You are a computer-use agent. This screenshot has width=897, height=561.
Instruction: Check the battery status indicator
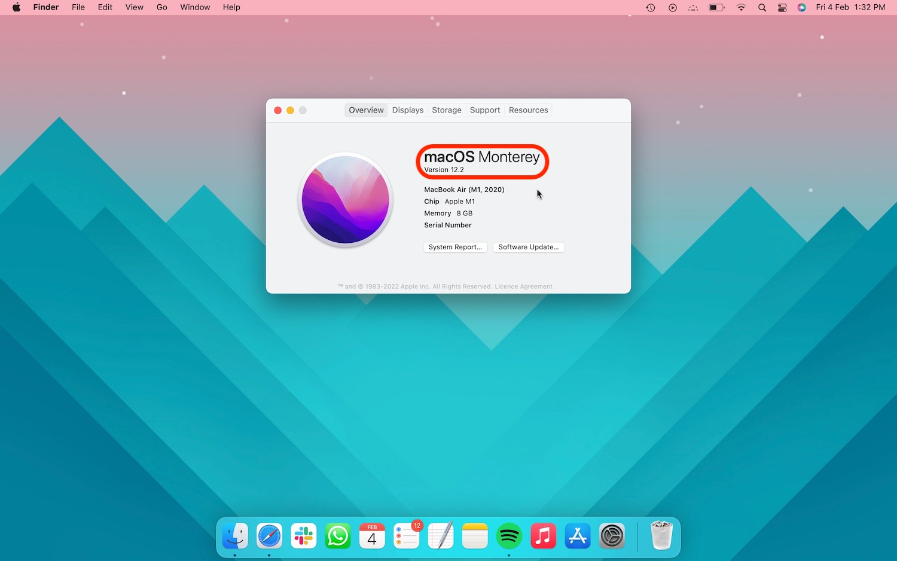(716, 7)
